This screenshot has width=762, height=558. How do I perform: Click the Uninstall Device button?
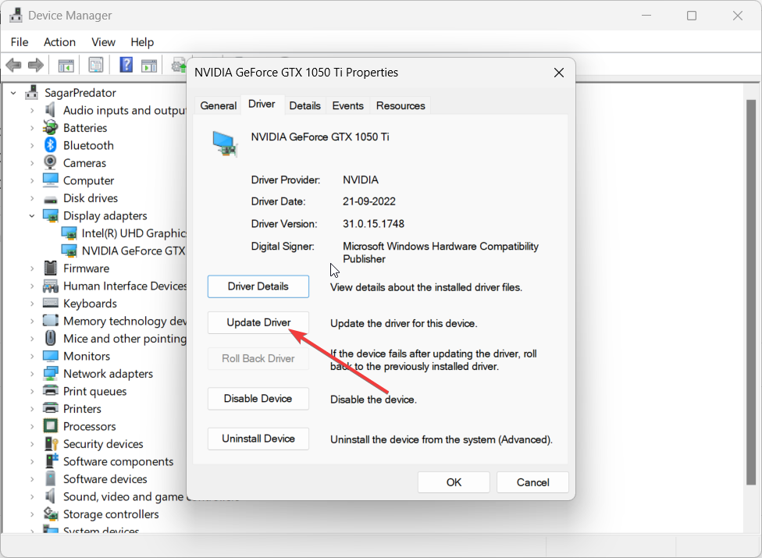pos(258,439)
